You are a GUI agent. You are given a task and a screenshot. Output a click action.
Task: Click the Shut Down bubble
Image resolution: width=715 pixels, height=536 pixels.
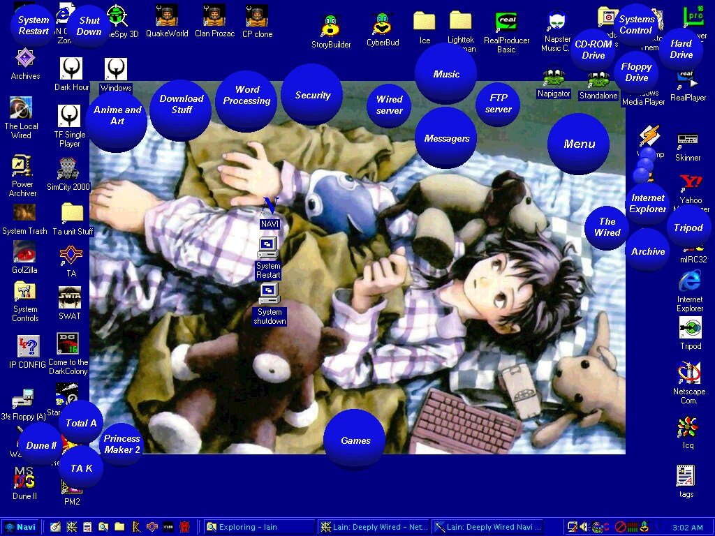pos(89,26)
